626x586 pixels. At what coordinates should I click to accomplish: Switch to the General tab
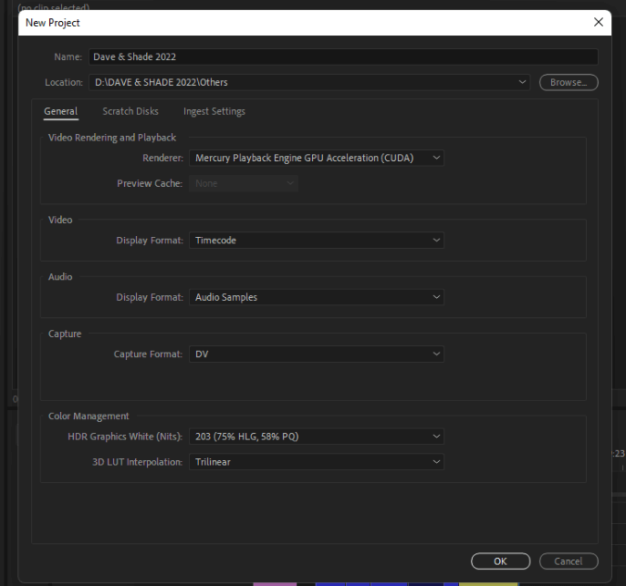[x=60, y=111]
